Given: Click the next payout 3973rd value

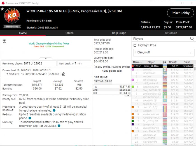Looking at the screenshot, I should coord(103,81).
